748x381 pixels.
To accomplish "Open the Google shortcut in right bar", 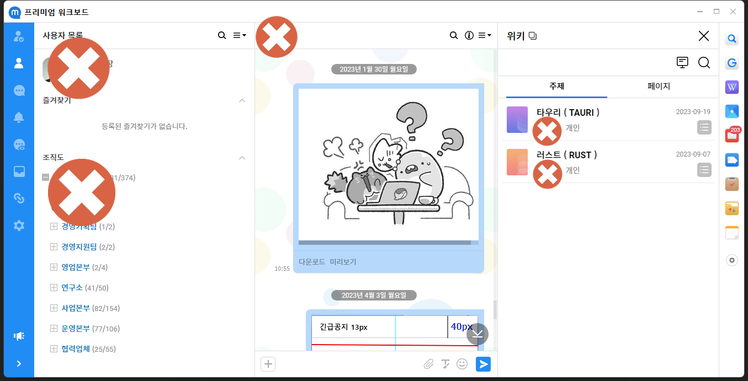I will point(732,63).
